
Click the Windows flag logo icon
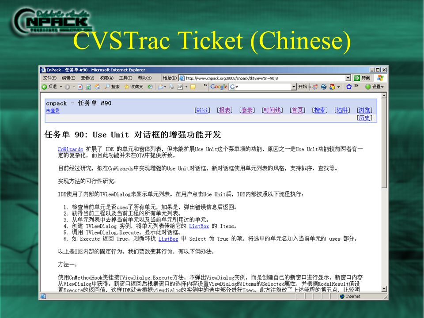point(380,78)
